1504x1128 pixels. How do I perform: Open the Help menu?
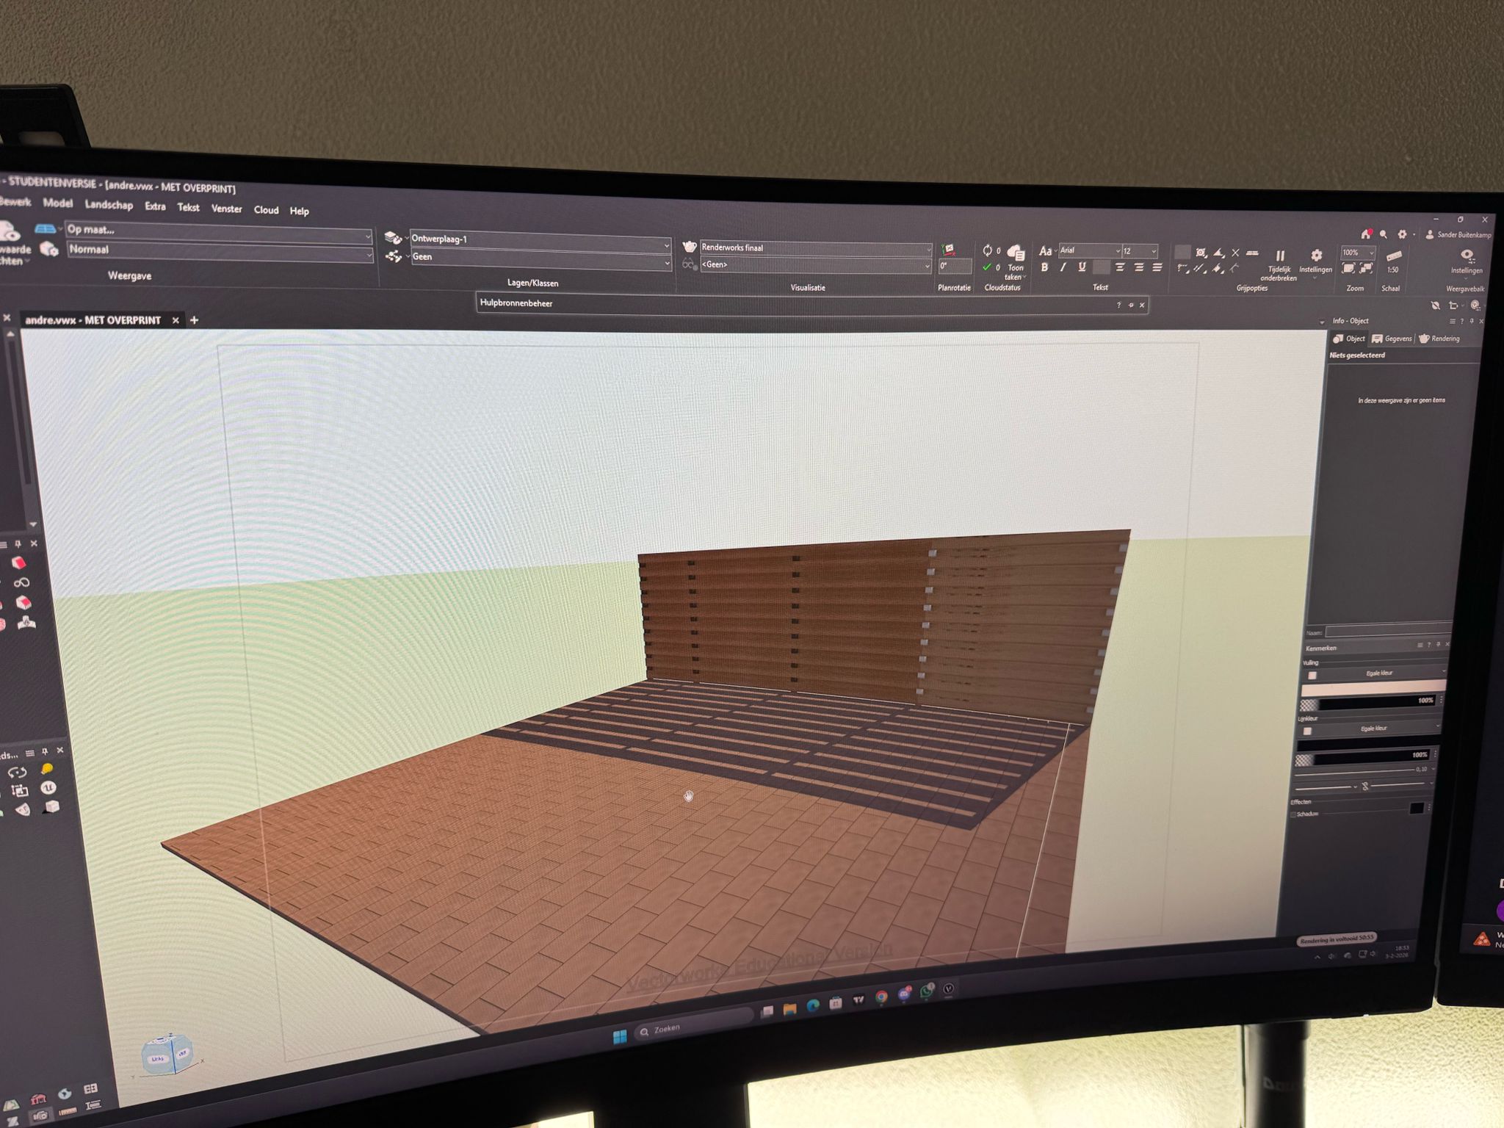(299, 211)
